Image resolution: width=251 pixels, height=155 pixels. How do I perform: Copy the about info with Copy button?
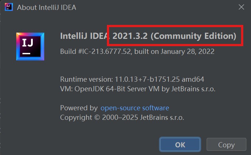pyautogui.click(x=226, y=145)
